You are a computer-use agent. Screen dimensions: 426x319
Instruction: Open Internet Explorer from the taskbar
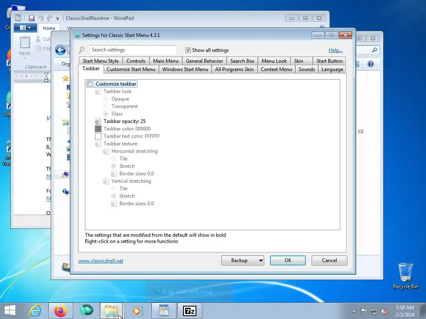(35, 311)
